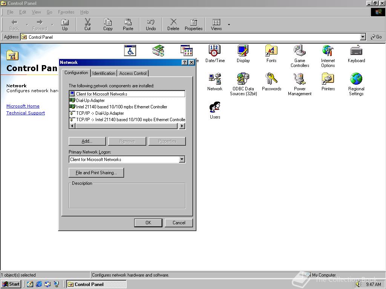Click the list's left scroll arrow
The width and height of the screenshot is (386, 289).
pos(72,126)
